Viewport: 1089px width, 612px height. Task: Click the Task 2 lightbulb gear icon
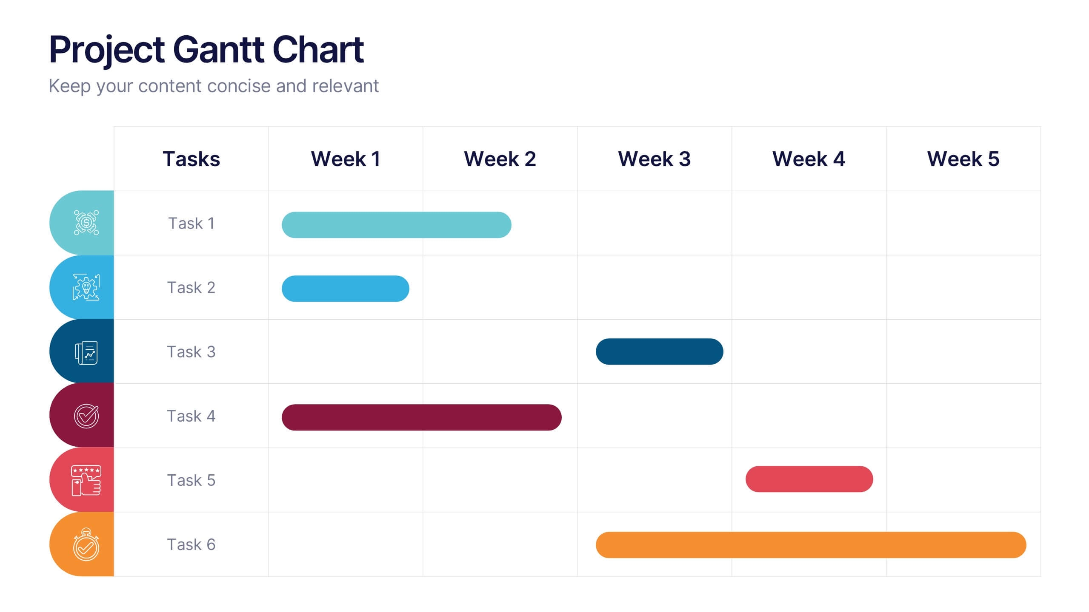pos(86,287)
